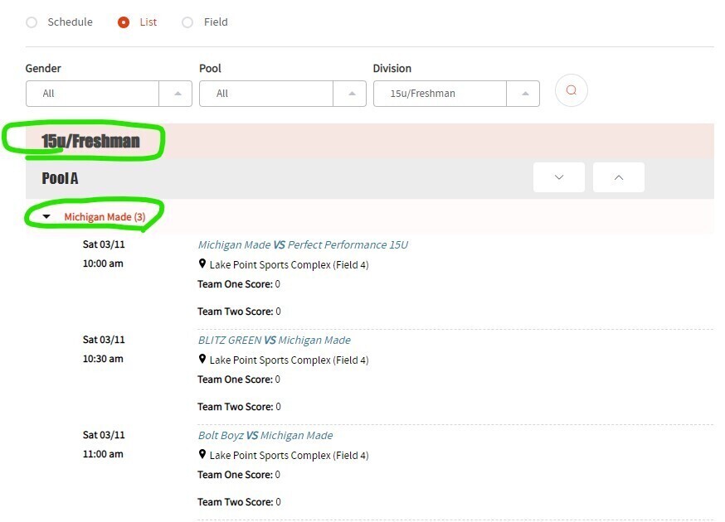Viewport: 725px width, 522px height.
Task: Click the 11:00 am game time
Action: coord(103,454)
